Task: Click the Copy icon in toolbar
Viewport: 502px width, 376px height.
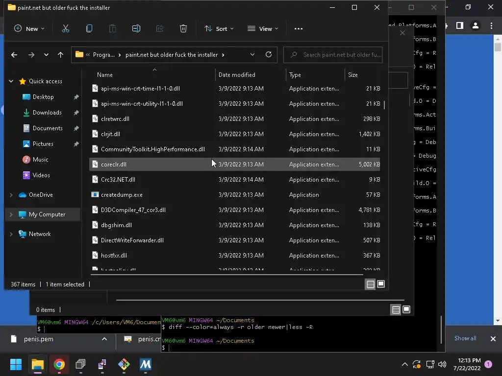Action: pyautogui.click(x=89, y=29)
